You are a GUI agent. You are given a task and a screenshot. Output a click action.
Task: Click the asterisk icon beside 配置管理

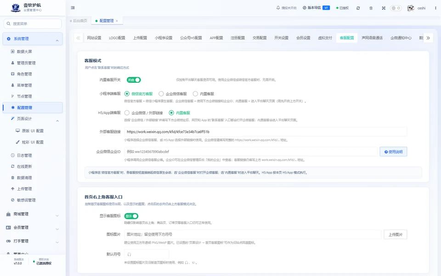[13, 108]
